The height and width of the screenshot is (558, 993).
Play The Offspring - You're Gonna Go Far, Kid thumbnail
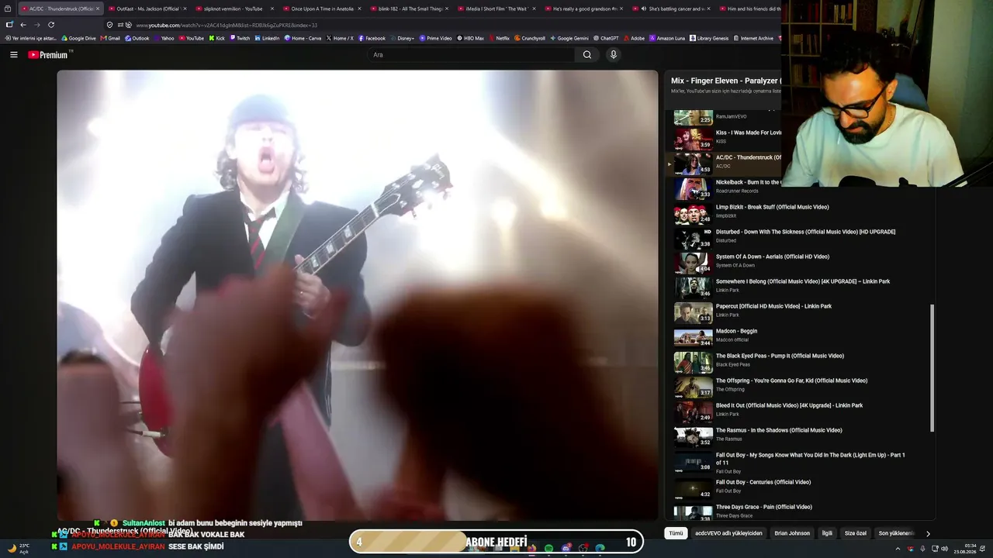tap(693, 387)
